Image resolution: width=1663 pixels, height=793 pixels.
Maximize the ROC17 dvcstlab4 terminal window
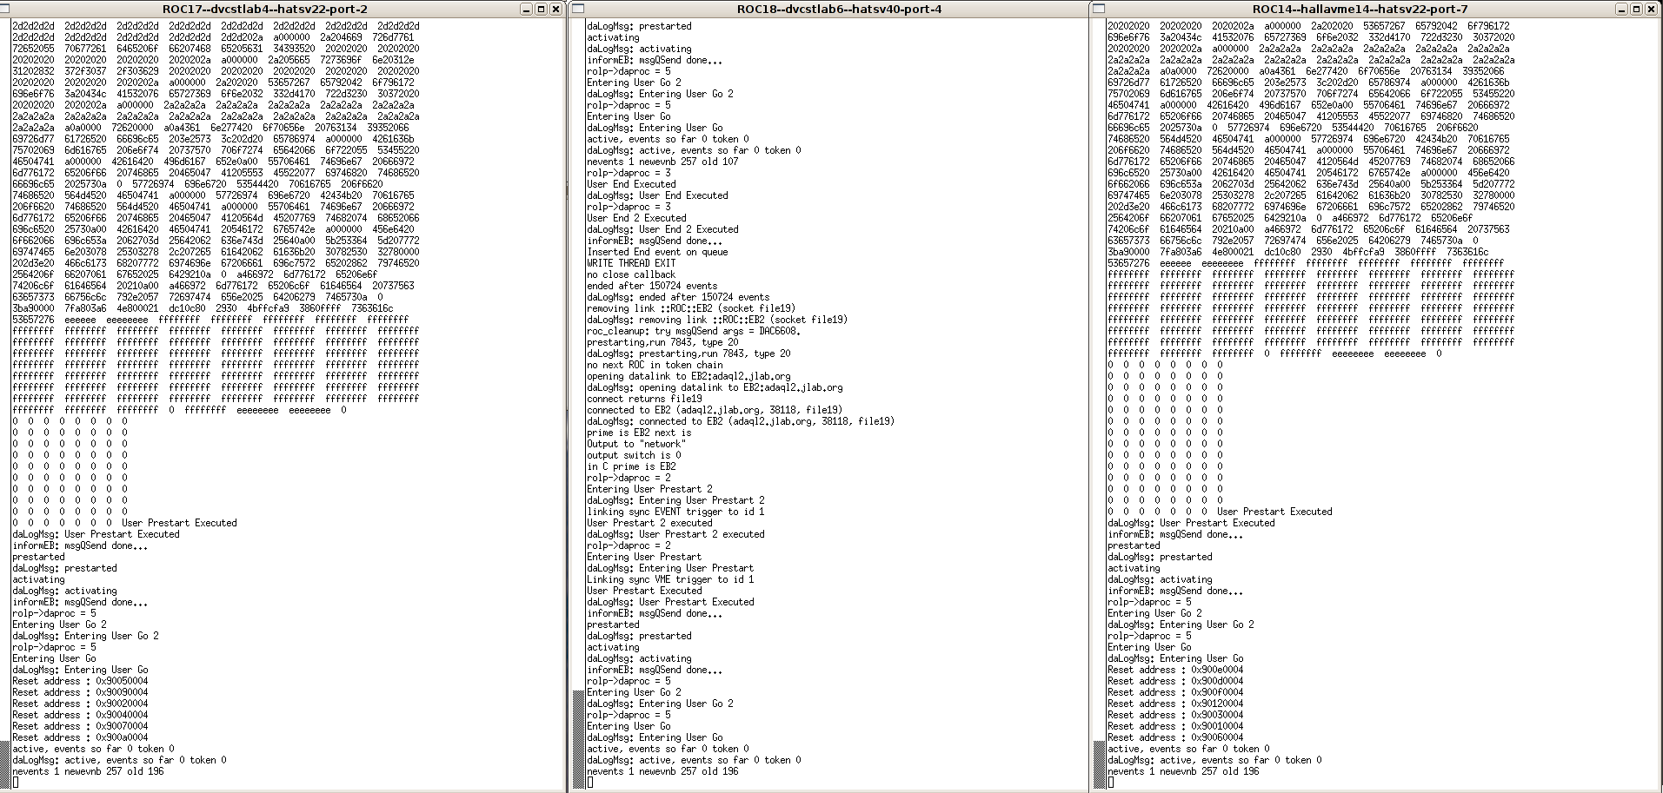coord(541,9)
